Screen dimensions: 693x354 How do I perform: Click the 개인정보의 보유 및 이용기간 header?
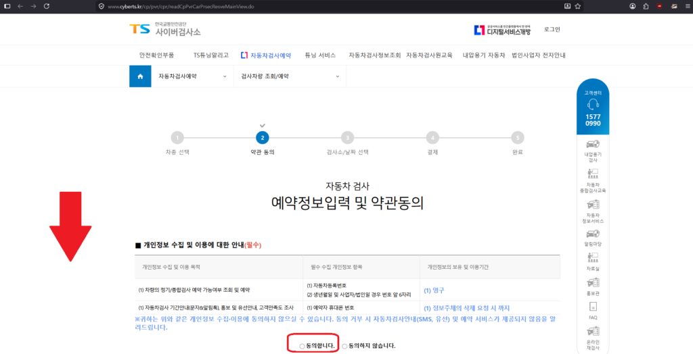tap(457, 267)
